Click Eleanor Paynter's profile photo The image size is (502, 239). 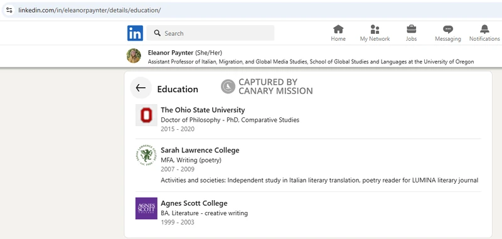[x=134, y=56]
